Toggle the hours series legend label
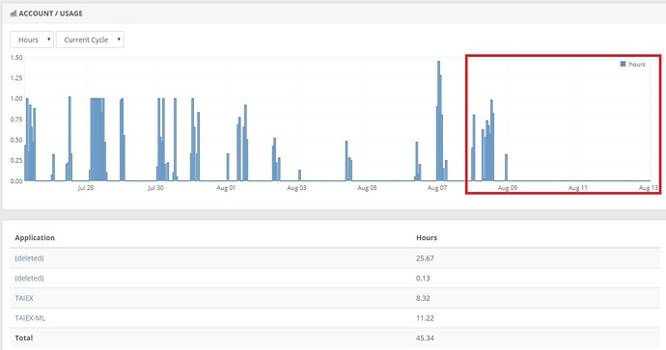 pos(637,64)
